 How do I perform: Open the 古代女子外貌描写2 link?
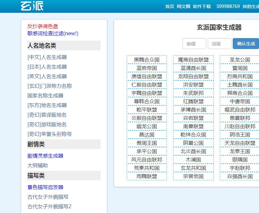tap(45, 207)
